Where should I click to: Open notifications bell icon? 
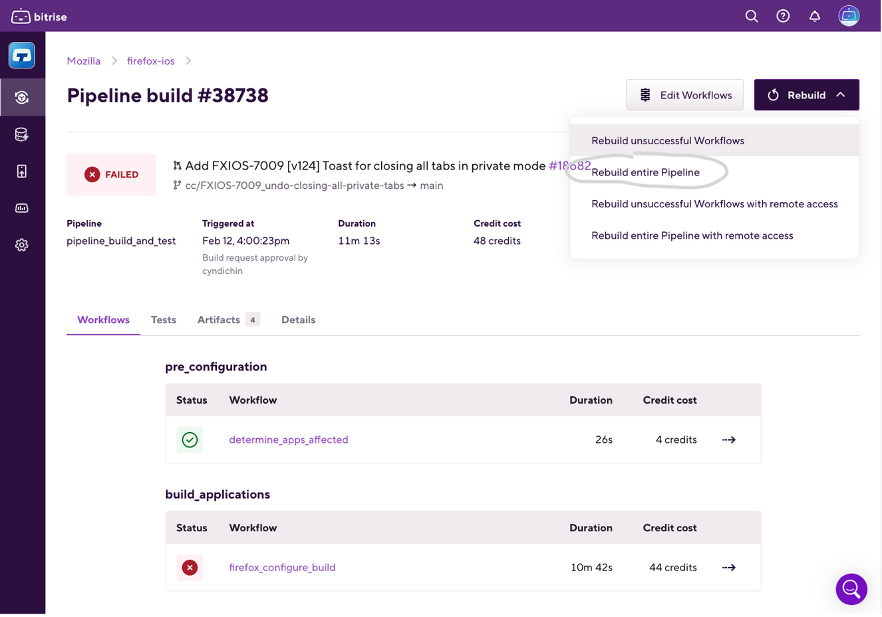(814, 16)
